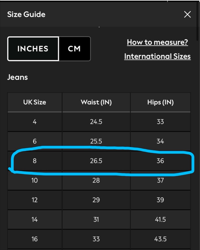Click the 26.5 waist value
The height and width of the screenshot is (250, 200).
pos(96,161)
